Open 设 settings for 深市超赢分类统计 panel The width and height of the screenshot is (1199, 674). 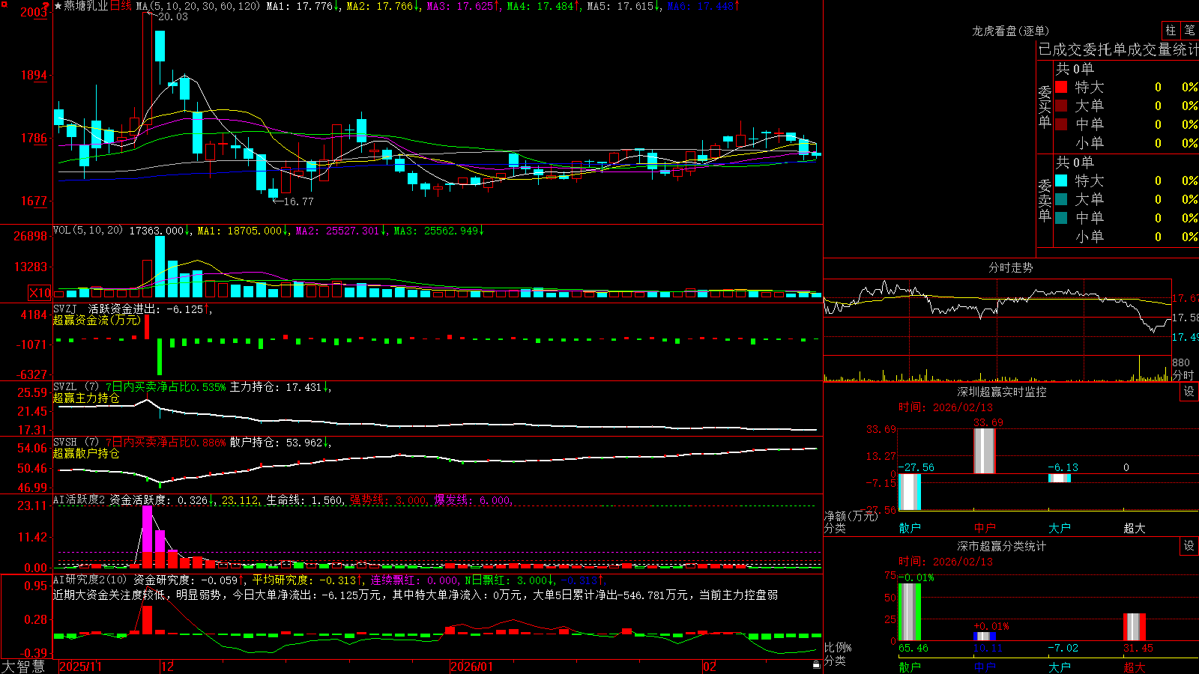1189,546
